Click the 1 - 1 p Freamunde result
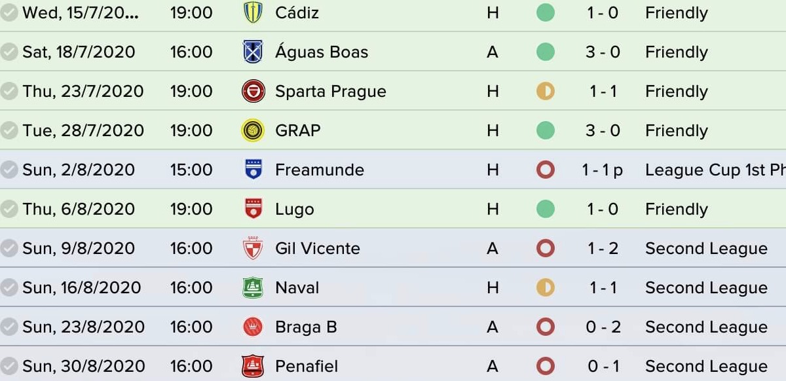This screenshot has width=786, height=381. coord(602,170)
